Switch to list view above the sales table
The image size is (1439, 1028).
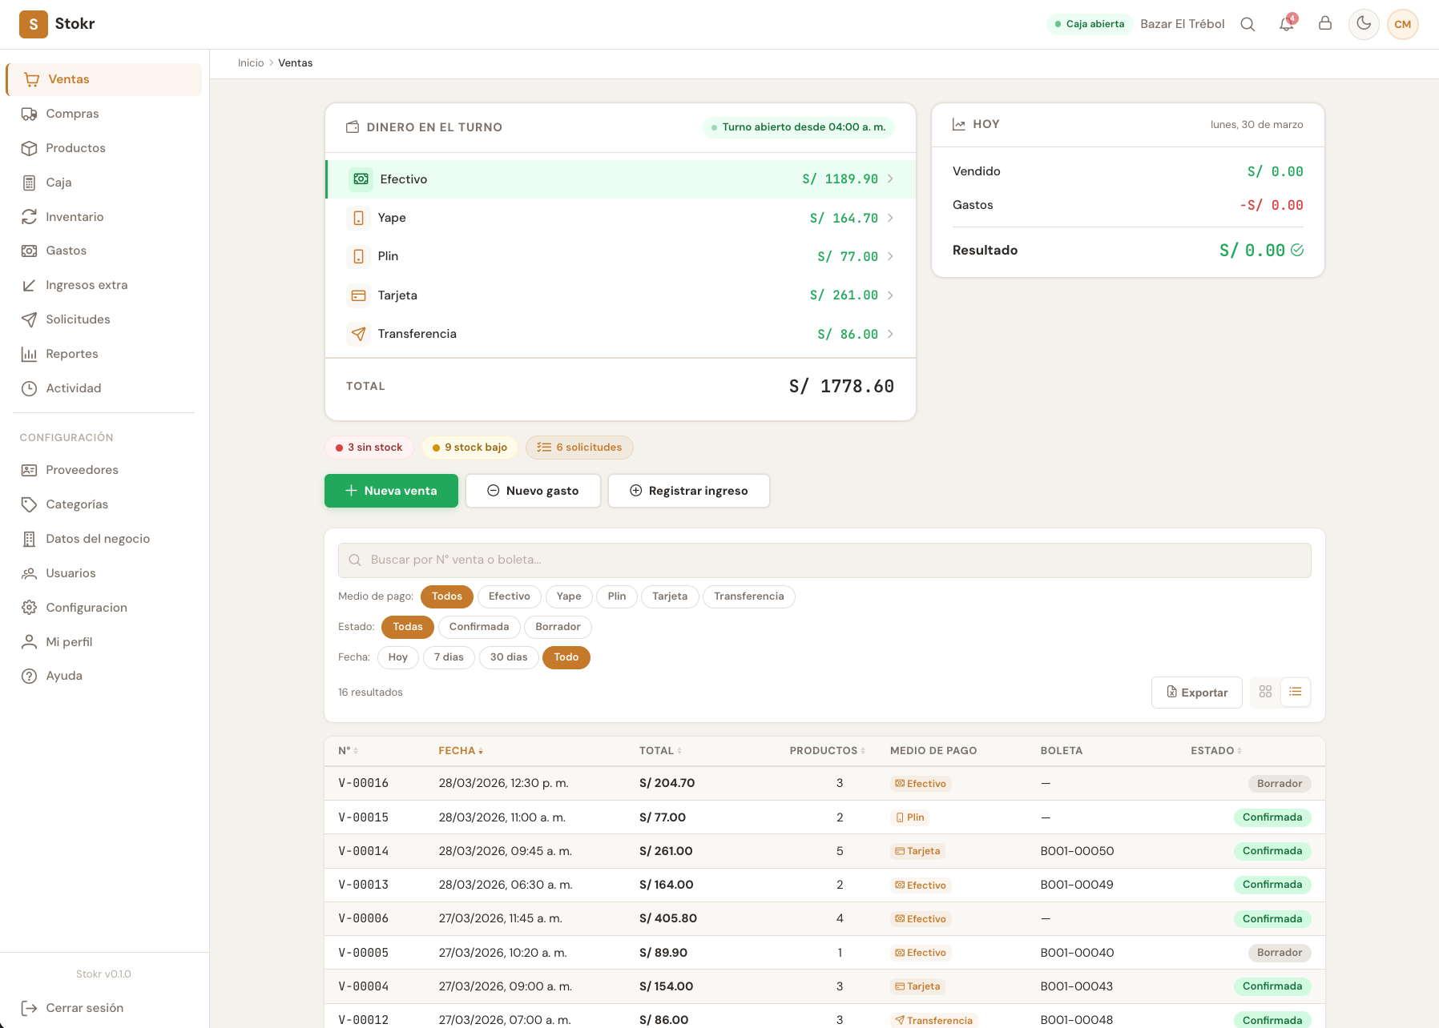point(1296,692)
